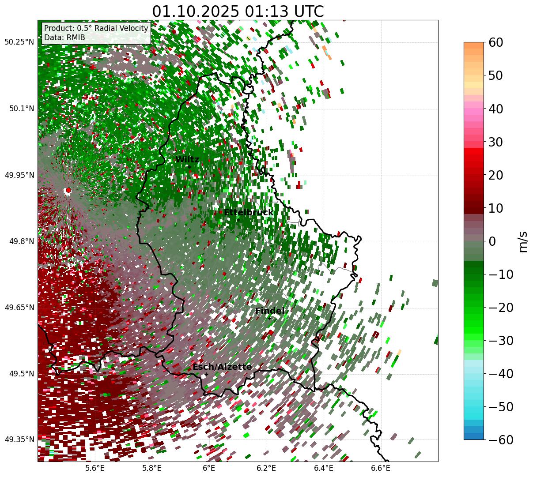Image resolution: width=533 pixels, height=477 pixels.
Task: Click the colorbar value 10
Action: click(495, 208)
